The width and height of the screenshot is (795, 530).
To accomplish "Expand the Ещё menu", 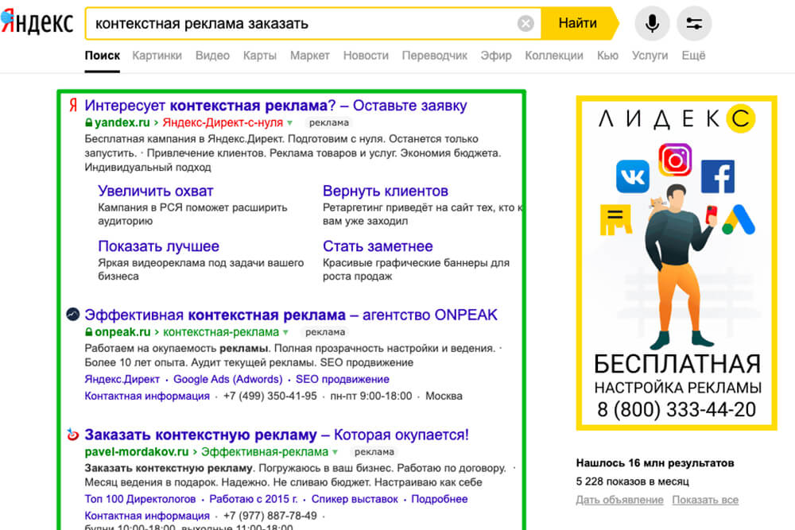I will click(693, 56).
